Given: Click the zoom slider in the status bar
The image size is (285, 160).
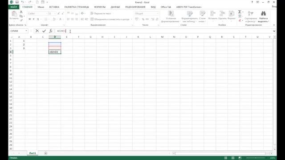Looking at the screenshot, I should tap(256, 158).
